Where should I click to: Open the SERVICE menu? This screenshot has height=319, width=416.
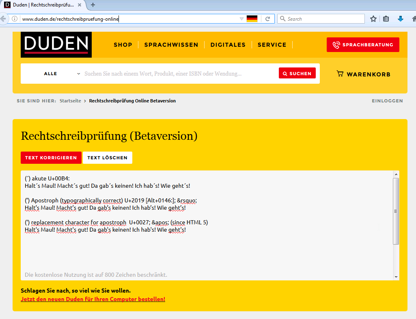tap(272, 45)
